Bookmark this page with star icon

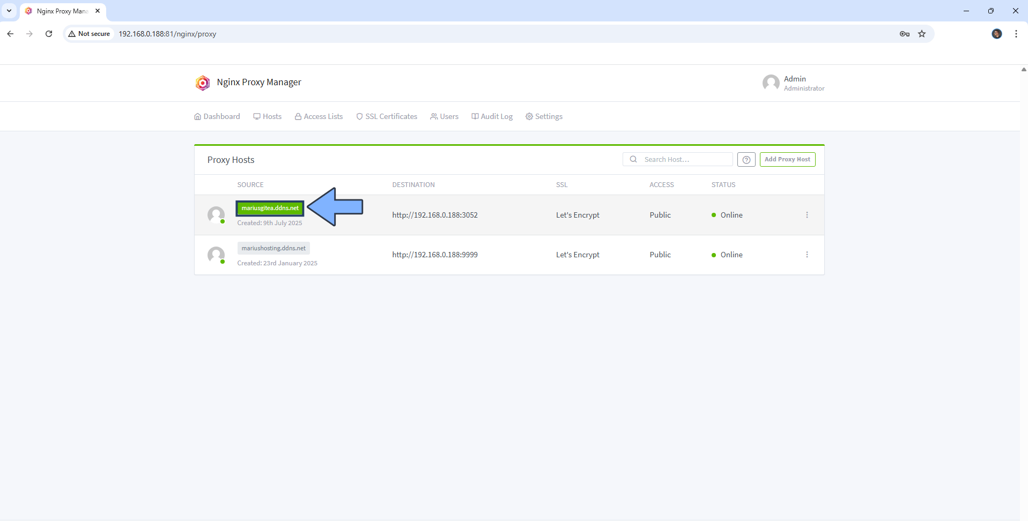coord(922,34)
